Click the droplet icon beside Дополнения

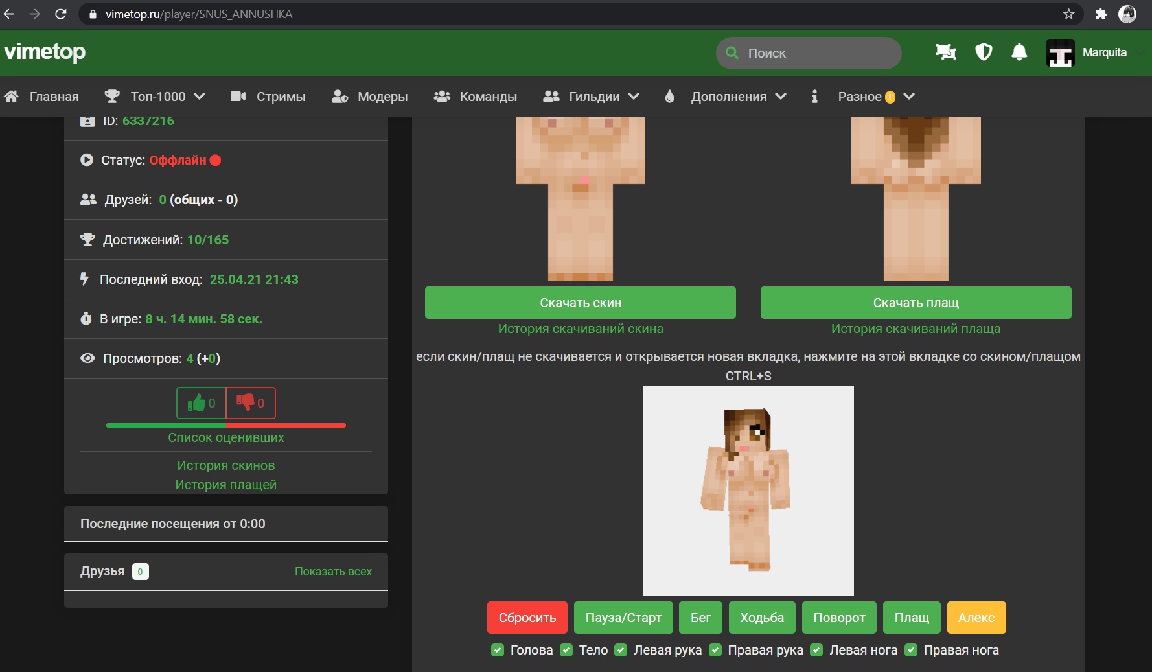click(670, 97)
